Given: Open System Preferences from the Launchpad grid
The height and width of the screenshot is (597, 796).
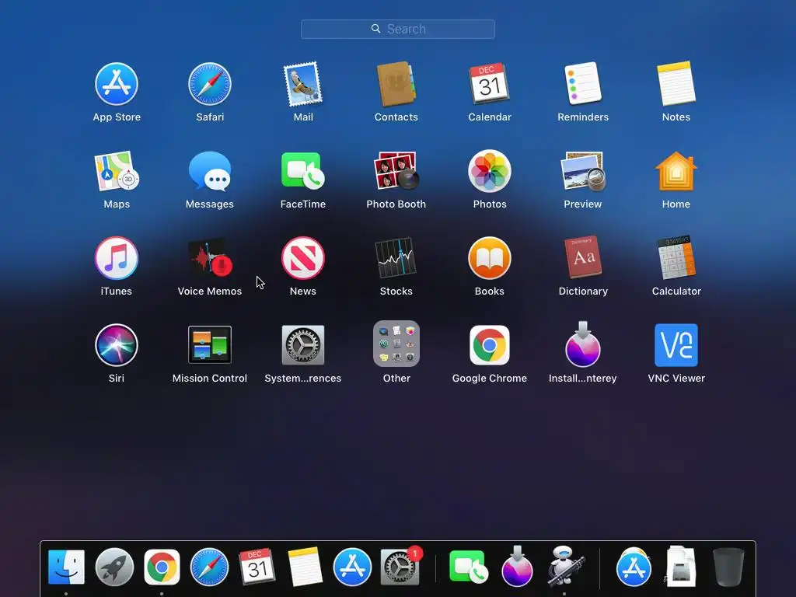Looking at the screenshot, I should [303, 345].
